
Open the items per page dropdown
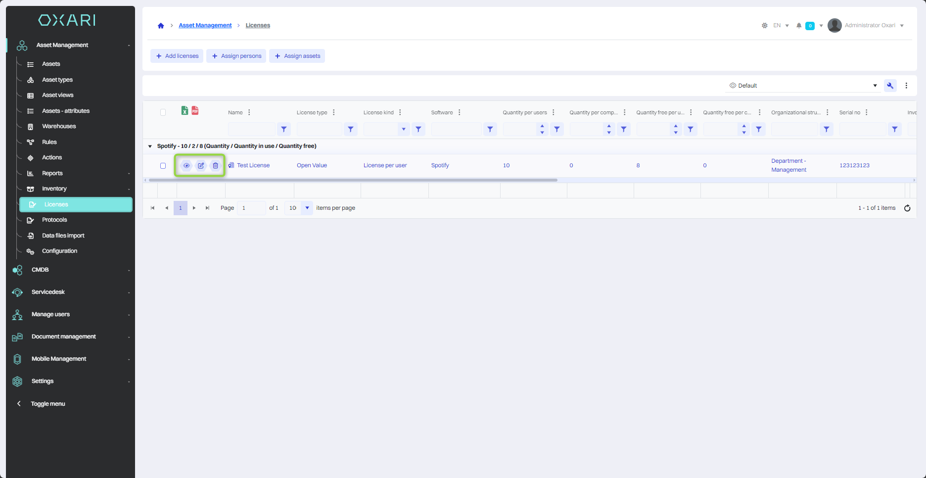click(307, 208)
